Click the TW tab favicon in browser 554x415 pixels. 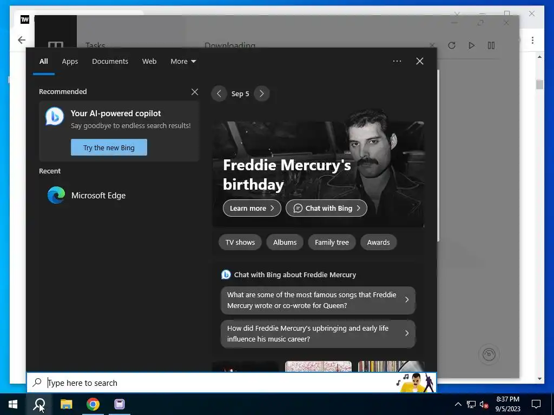click(x=25, y=19)
